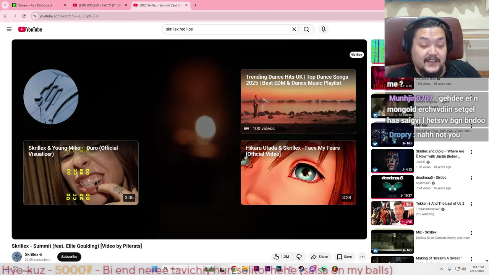Play Hikaru Utada Face My Fears card
The width and height of the screenshot is (489, 275).
pyautogui.click(x=298, y=172)
